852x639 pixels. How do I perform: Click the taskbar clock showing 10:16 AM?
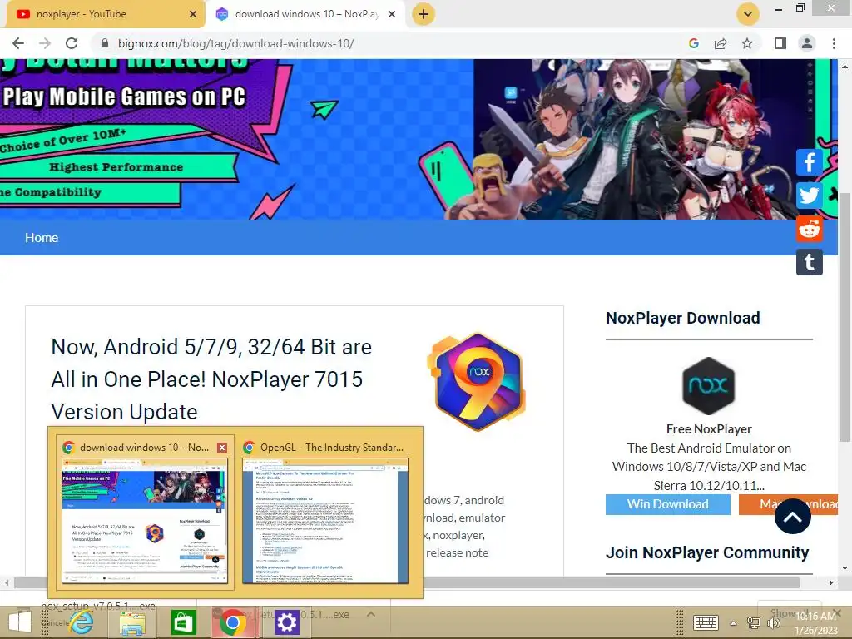pos(815,623)
